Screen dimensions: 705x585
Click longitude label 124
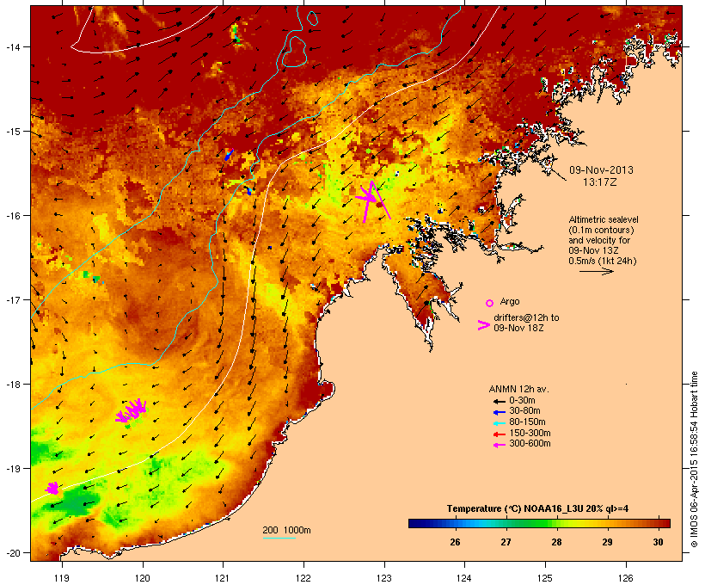(x=464, y=578)
